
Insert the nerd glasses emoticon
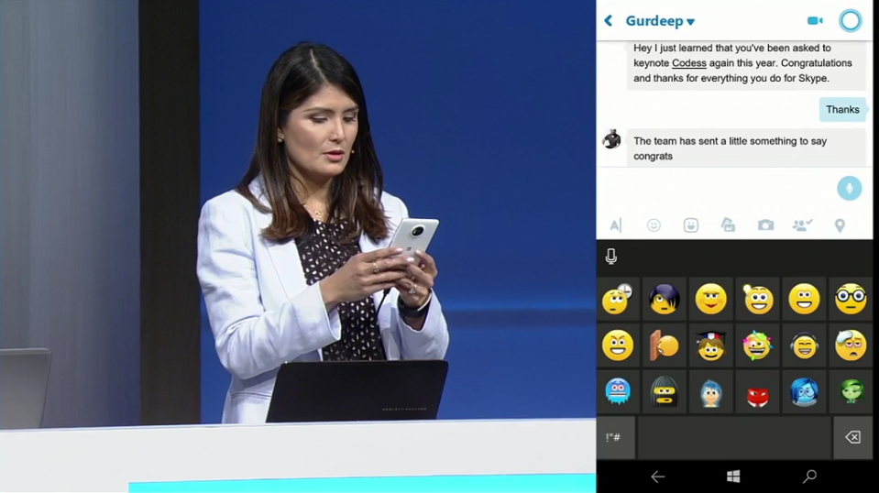point(851,299)
